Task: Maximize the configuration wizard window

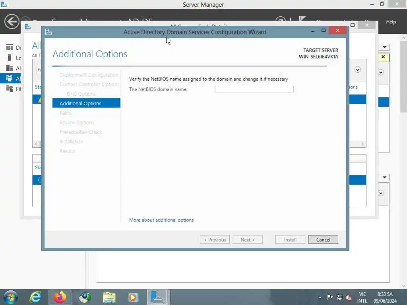Action: pyautogui.click(x=324, y=30)
